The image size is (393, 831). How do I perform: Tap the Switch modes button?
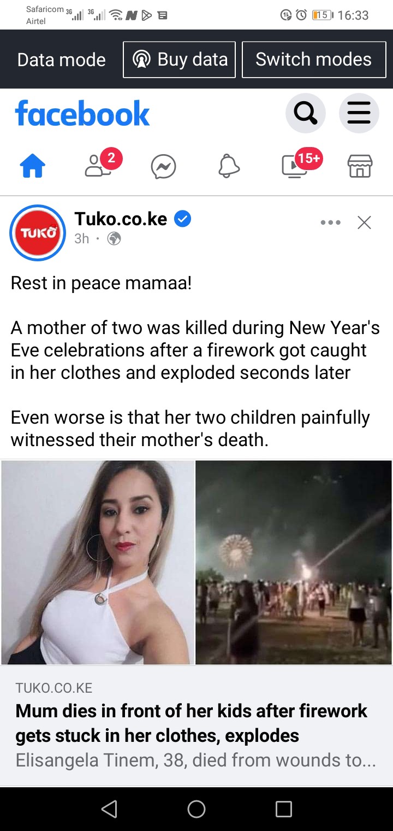pos(314,60)
